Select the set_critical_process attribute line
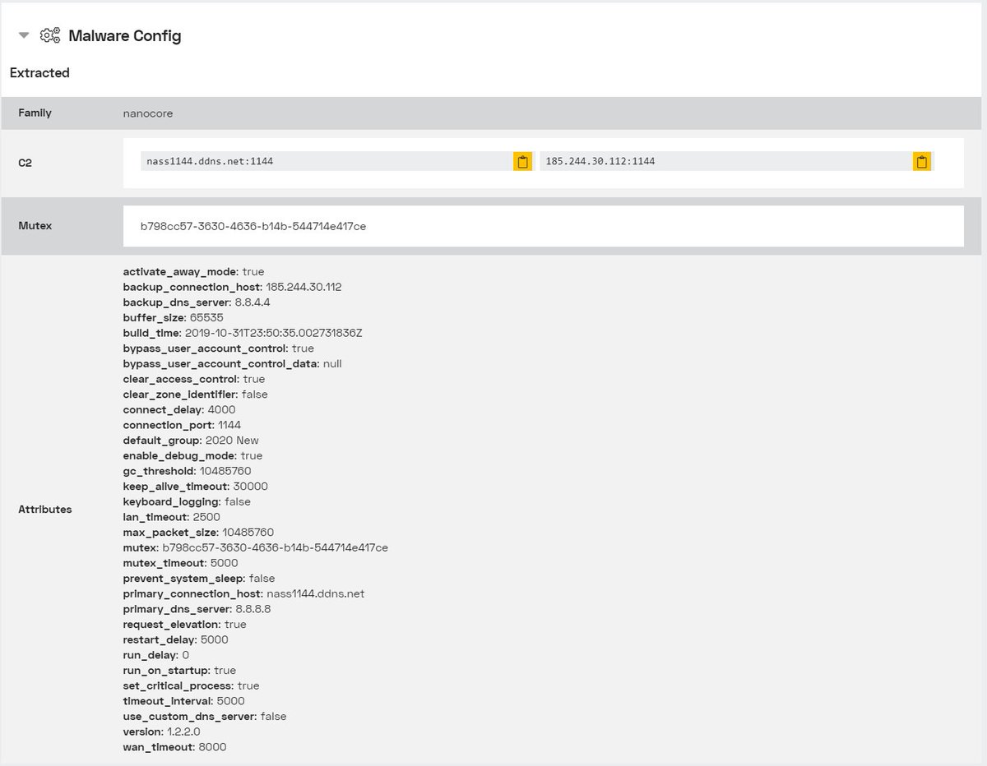 point(192,685)
